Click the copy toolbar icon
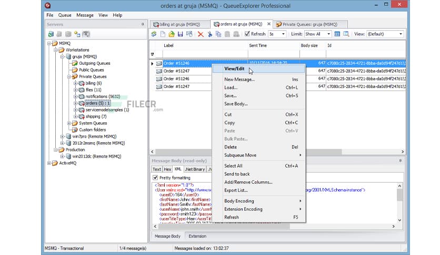This screenshot has width=440, height=255. coord(218,34)
